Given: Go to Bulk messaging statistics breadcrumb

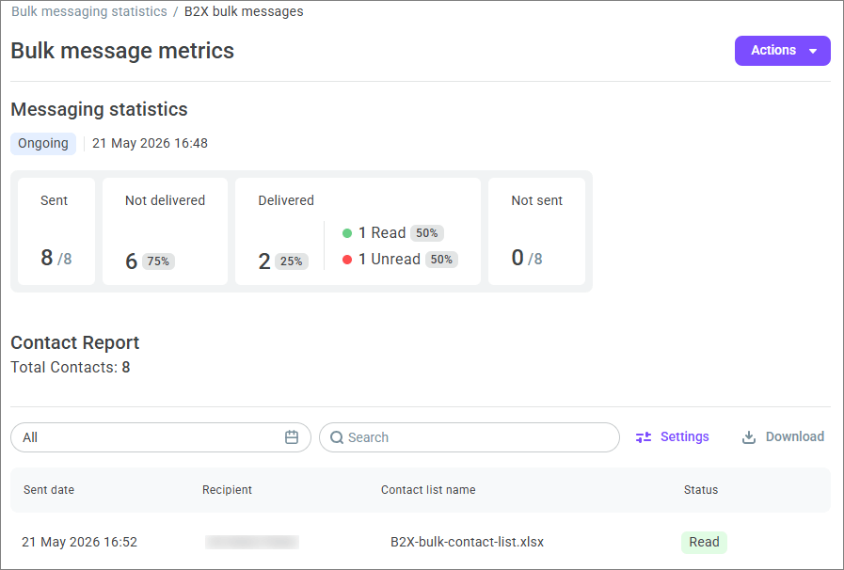Looking at the screenshot, I should 89,11.
